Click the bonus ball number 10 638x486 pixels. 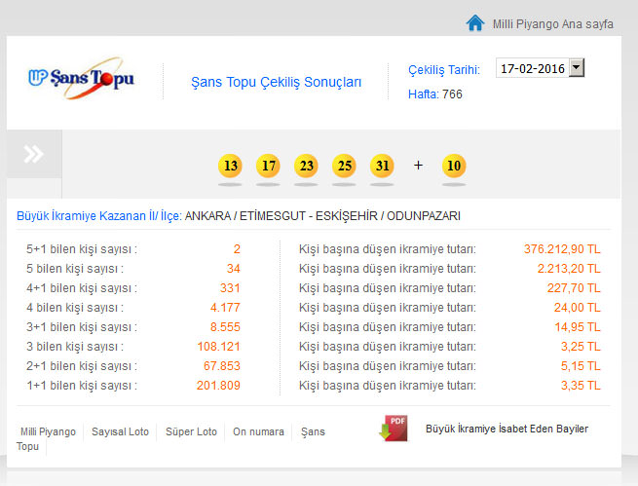pos(454,166)
